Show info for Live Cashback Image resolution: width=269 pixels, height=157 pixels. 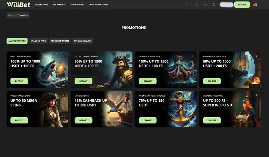(128, 95)
